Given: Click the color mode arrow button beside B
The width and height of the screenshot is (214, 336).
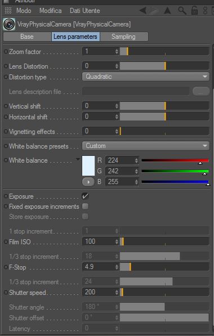Looking at the screenshot, I should 88,182.
